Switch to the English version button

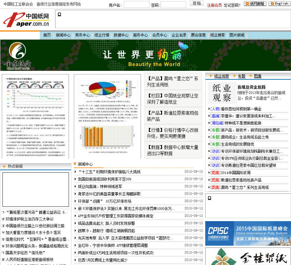tap(280, 4)
